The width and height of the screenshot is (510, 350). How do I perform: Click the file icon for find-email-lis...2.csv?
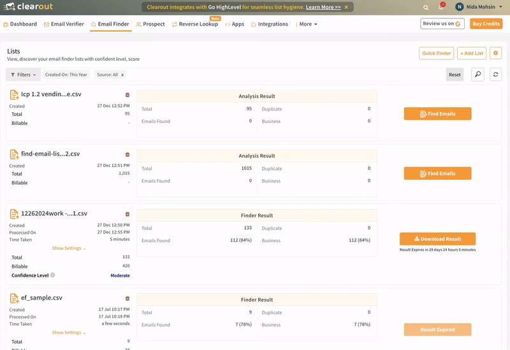(x=14, y=154)
